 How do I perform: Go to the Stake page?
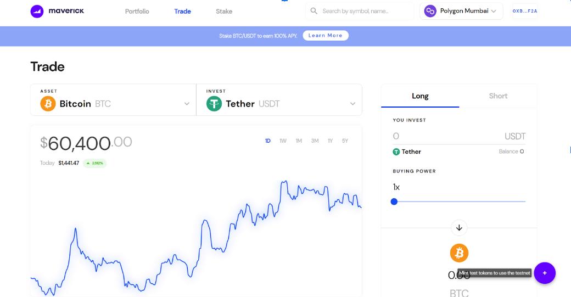[x=224, y=11]
